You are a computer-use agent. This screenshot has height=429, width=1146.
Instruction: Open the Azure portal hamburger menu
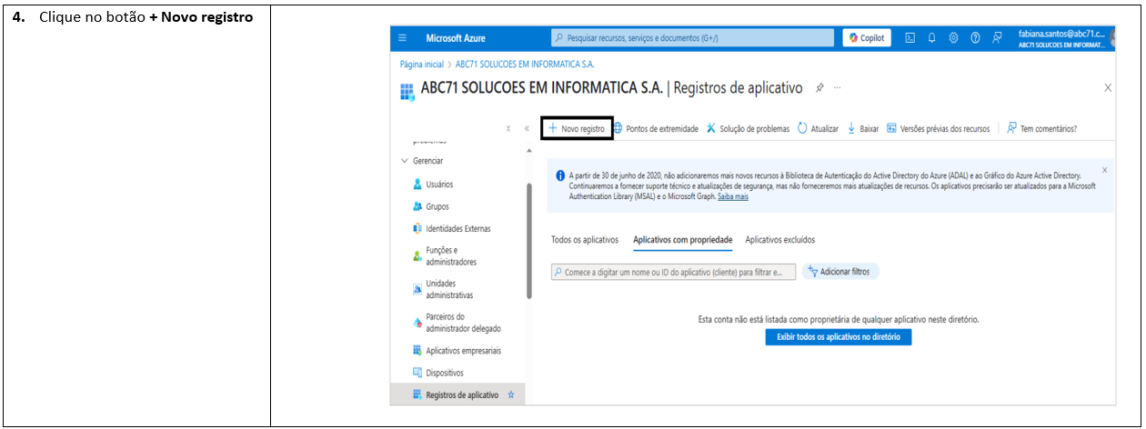pyautogui.click(x=403, y=38)
